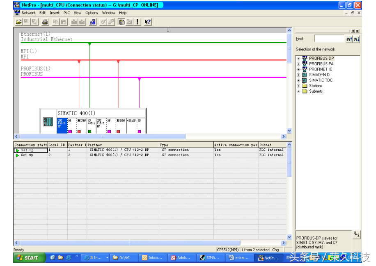Expand the PROFINET IO tree node

click(298, 69)
